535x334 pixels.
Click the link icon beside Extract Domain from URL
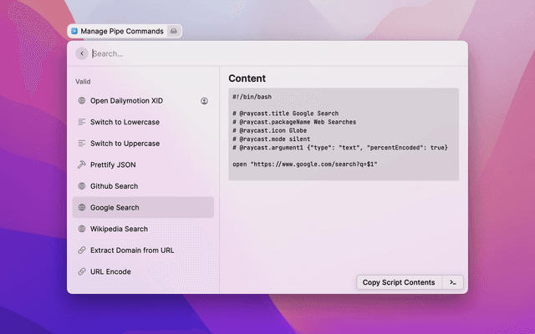82,250
